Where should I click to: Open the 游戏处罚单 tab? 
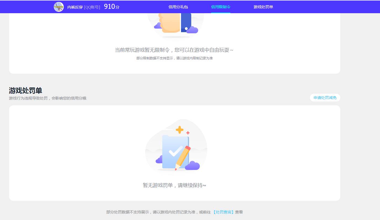point(263,7)
